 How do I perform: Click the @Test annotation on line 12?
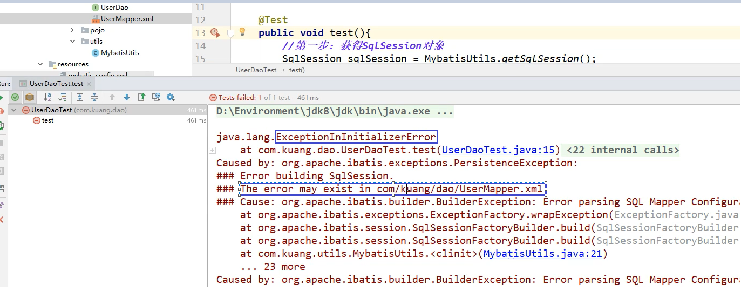click(273, 20)
